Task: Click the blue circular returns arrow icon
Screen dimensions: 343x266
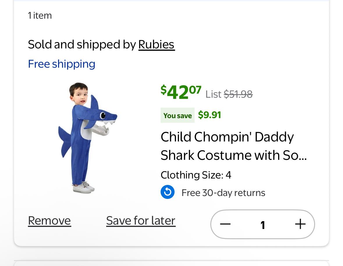Action: coord(168,192)
